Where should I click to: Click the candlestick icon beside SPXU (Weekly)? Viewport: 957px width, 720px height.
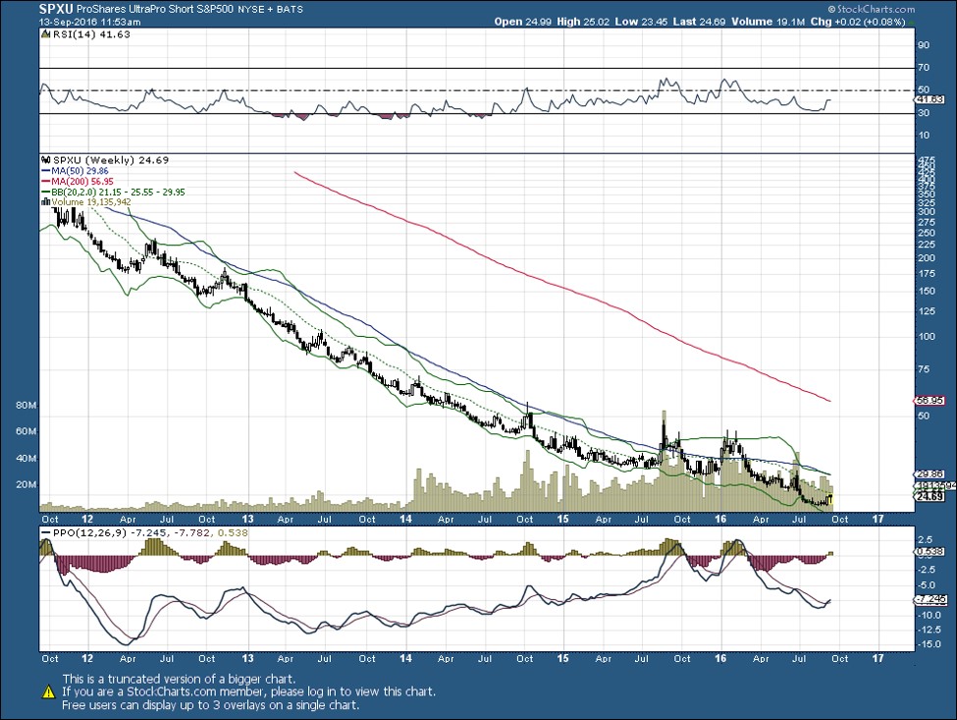pyautogui.click(x=46, y=160)
